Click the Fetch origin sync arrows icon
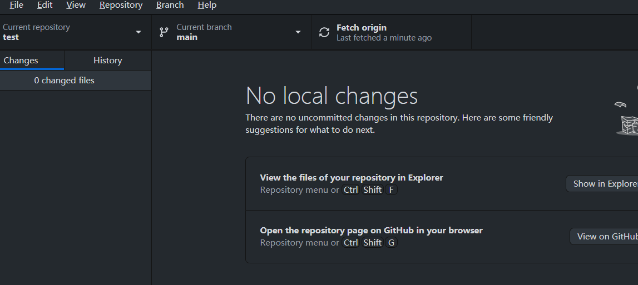Viewport: 638px width, 285px height. tap(324, 32)
